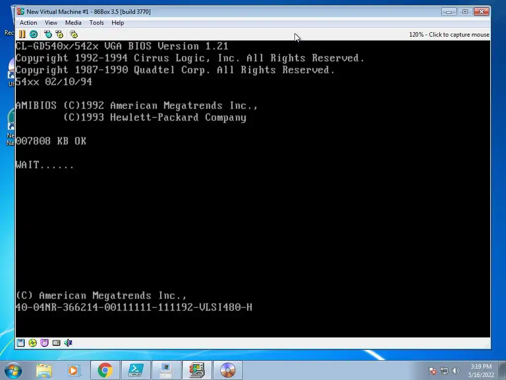Click the 'Hewlett-Packard Company' line

155,117
